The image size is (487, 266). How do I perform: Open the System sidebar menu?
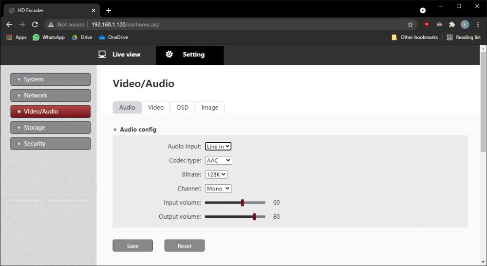pyautogui.click(x=50, y=79)
